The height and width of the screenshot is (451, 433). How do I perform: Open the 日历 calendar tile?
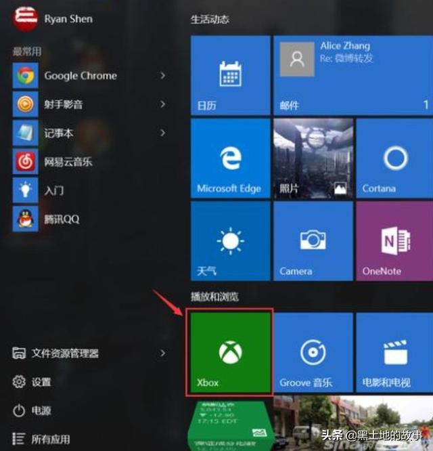point(231,75)
